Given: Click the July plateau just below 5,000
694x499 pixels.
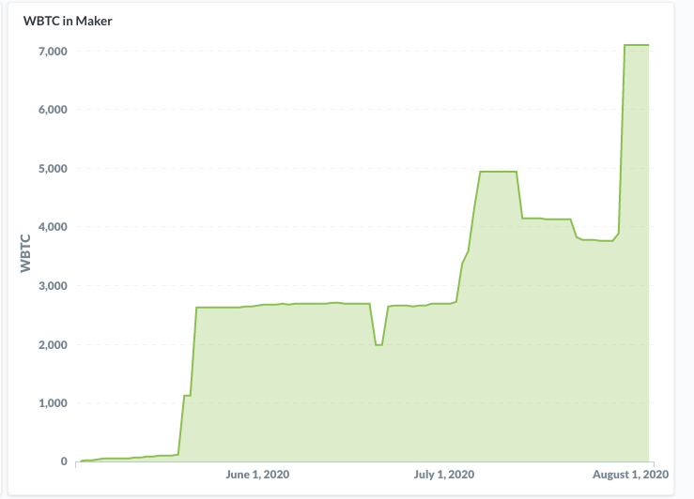Looking at the screenshot, I should click(x=498, y=172).
